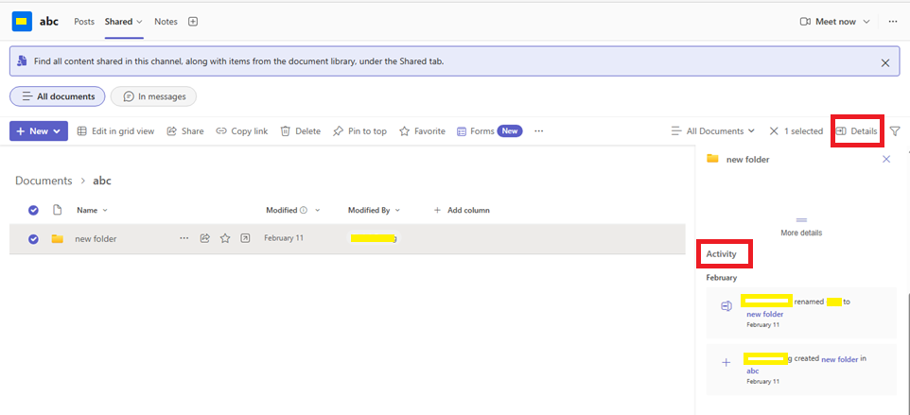
Task: Close the details pane
Action: coord(886,160)
